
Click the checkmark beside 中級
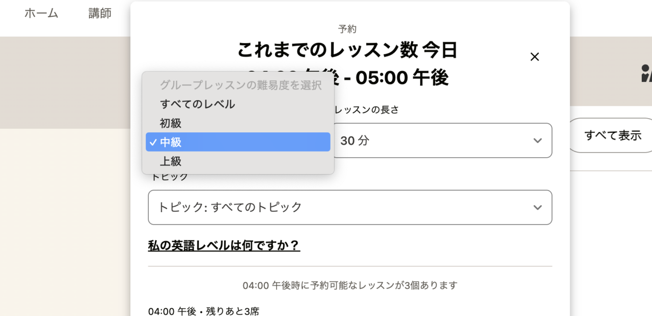[153, 142]
